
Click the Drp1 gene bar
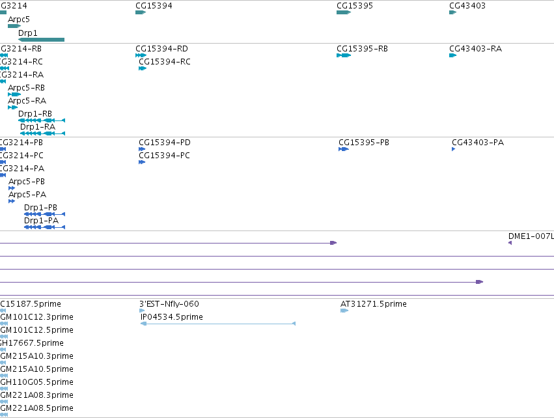point(41,40)
